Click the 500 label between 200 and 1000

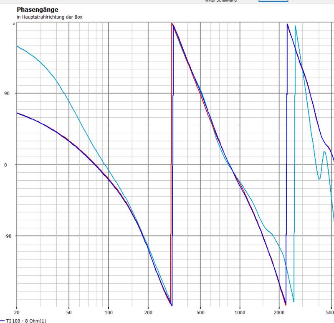[200, 313]
